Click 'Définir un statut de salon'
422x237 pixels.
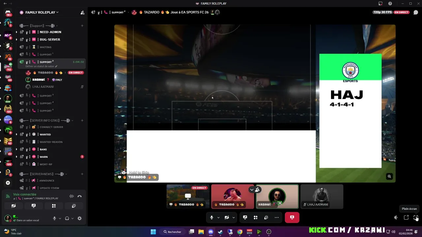[41, 66]
